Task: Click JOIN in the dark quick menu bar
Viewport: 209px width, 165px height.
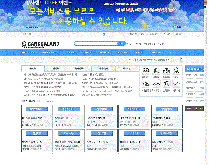Action: click(201, 108)
